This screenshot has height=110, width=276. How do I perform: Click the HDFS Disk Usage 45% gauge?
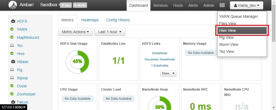click(x=78, y=62)
